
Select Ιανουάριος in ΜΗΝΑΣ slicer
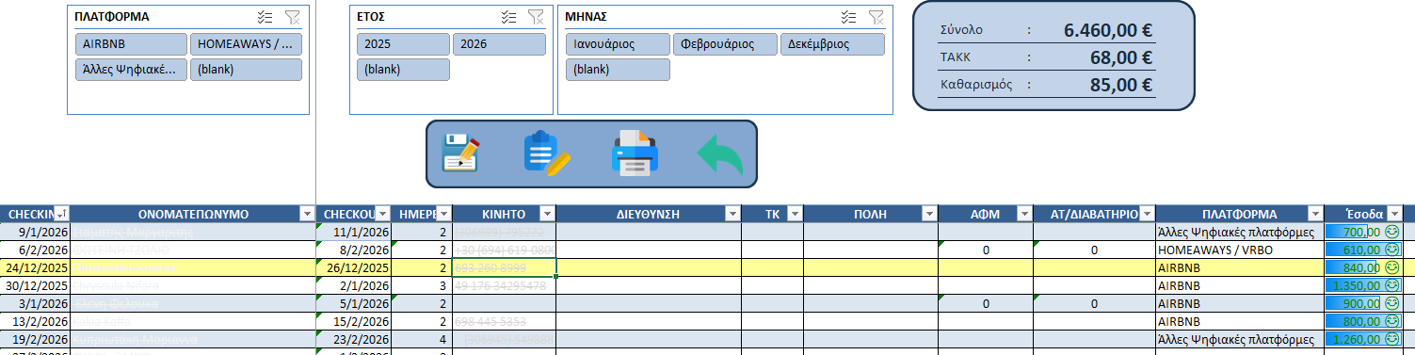coord(618,44)
